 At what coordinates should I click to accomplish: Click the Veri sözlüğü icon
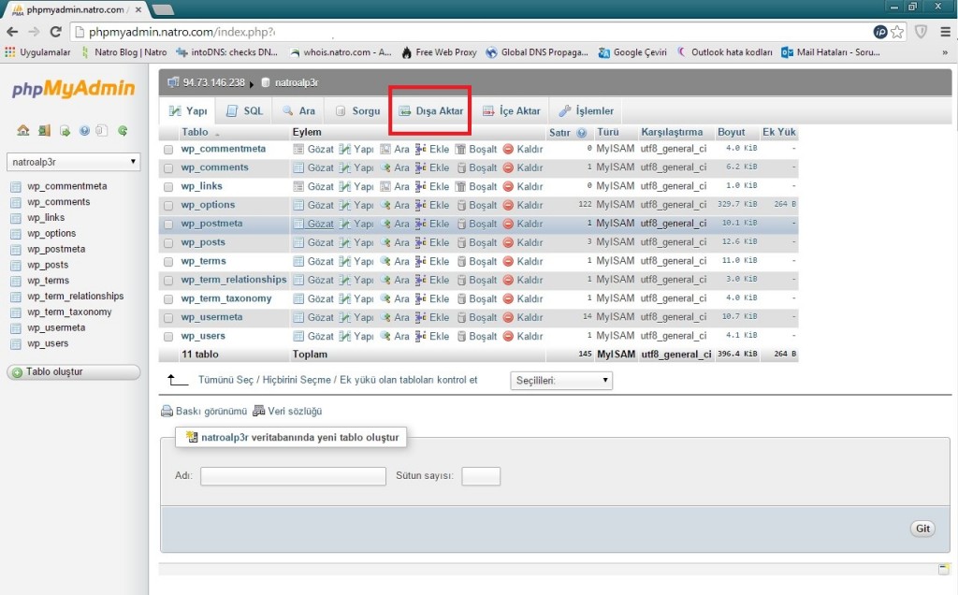click(x=259, y=411)
